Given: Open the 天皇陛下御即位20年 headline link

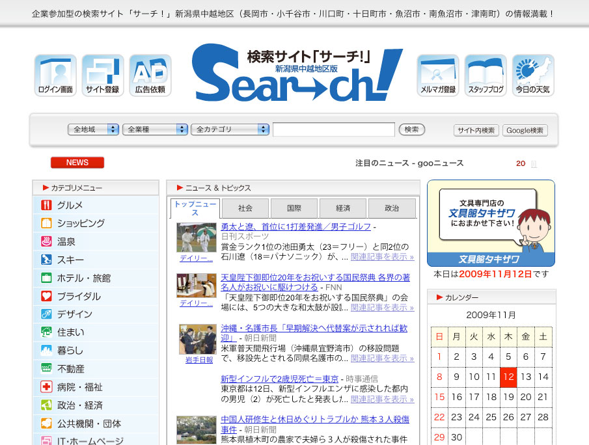Looking at the screenshot, I should [315, 282].
